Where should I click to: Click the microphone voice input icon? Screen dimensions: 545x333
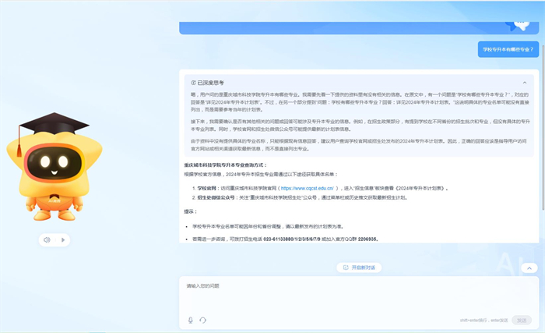[x=191, y=320]
